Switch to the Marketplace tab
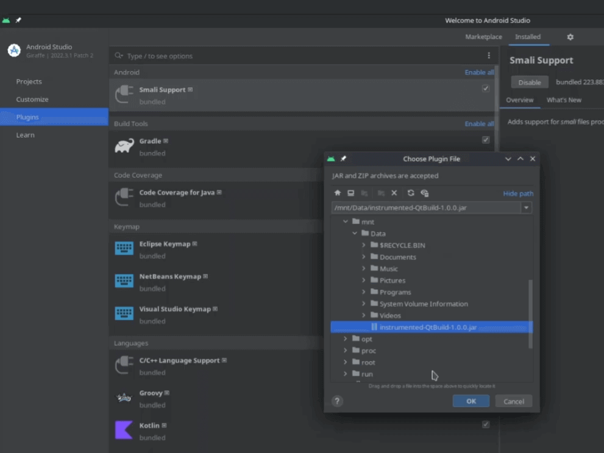Viewport: 604px width, 453px height. tap(483, 37)
